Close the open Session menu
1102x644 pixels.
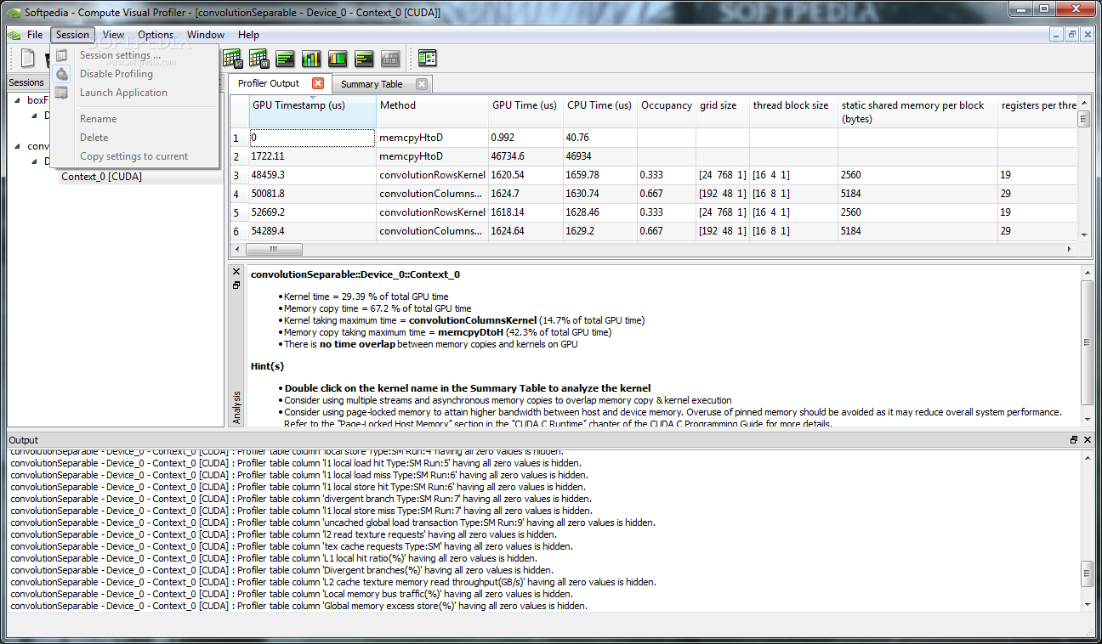coord(72,35)
